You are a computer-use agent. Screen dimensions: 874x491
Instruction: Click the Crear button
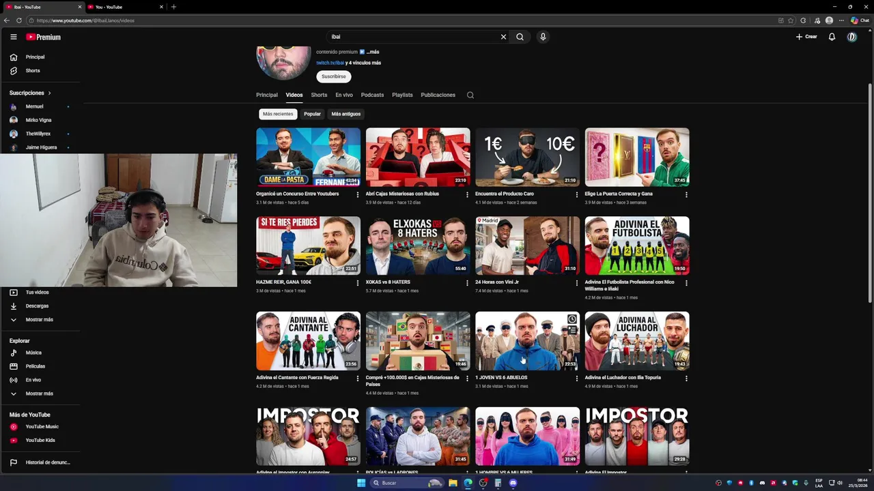(806, 37)
